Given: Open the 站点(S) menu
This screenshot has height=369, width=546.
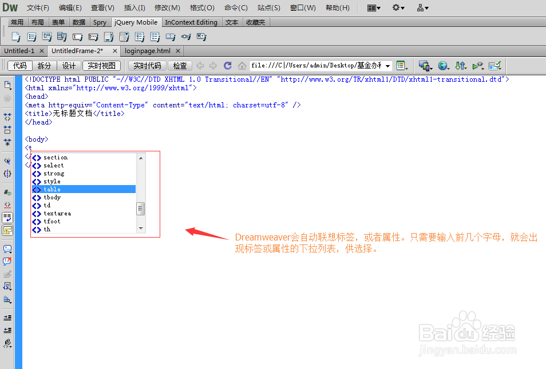Looking at the screenshot, I should [x=269, y=7].
